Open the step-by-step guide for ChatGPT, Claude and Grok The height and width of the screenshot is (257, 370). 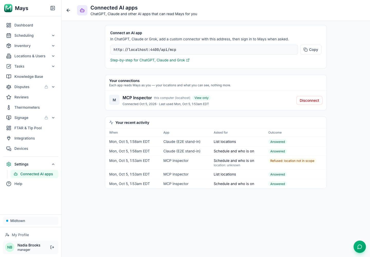coord(150,60)
